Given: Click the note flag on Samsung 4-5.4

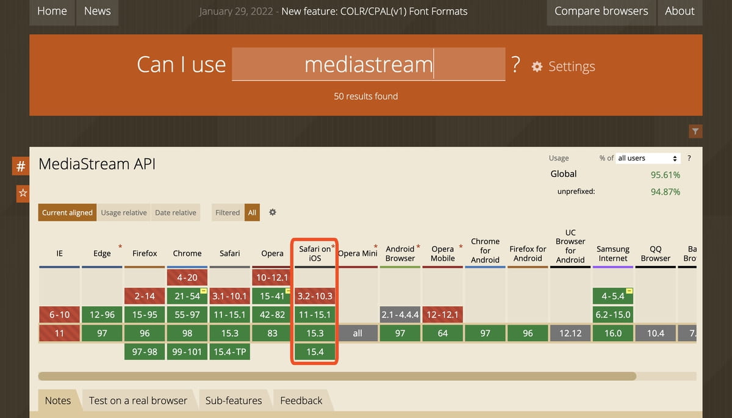Looking at the screenshot, I should coord(630,290).
